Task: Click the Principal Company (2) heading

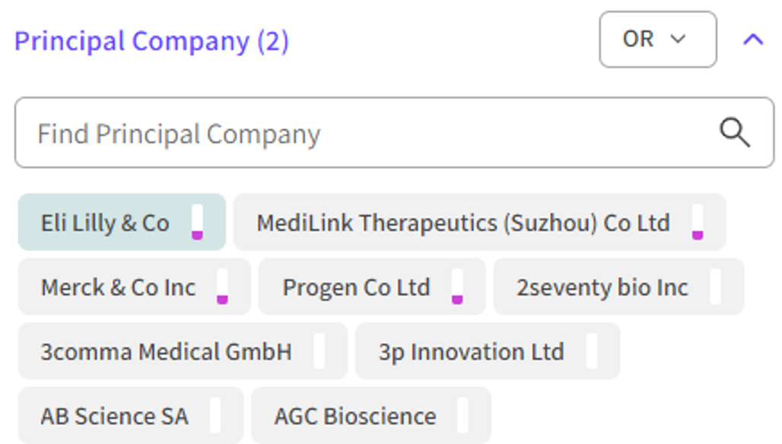Action: pos(151,40)
